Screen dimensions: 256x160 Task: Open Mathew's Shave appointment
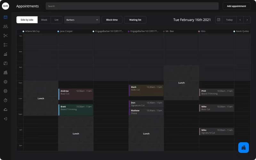(146, 112)
